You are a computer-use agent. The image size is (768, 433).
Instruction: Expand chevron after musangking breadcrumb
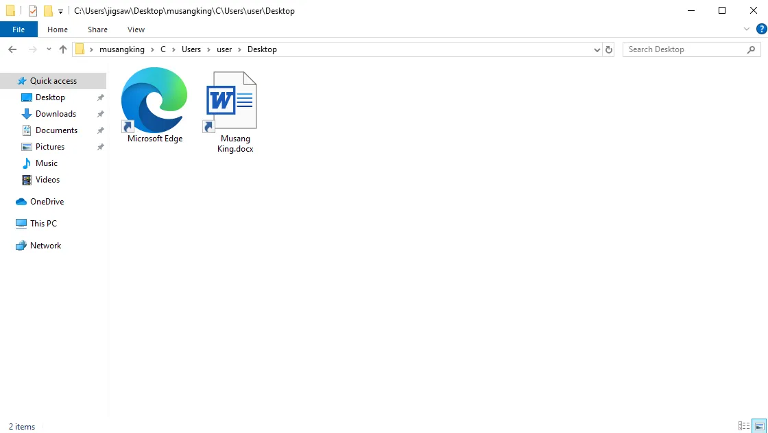[x=152, y=49]
